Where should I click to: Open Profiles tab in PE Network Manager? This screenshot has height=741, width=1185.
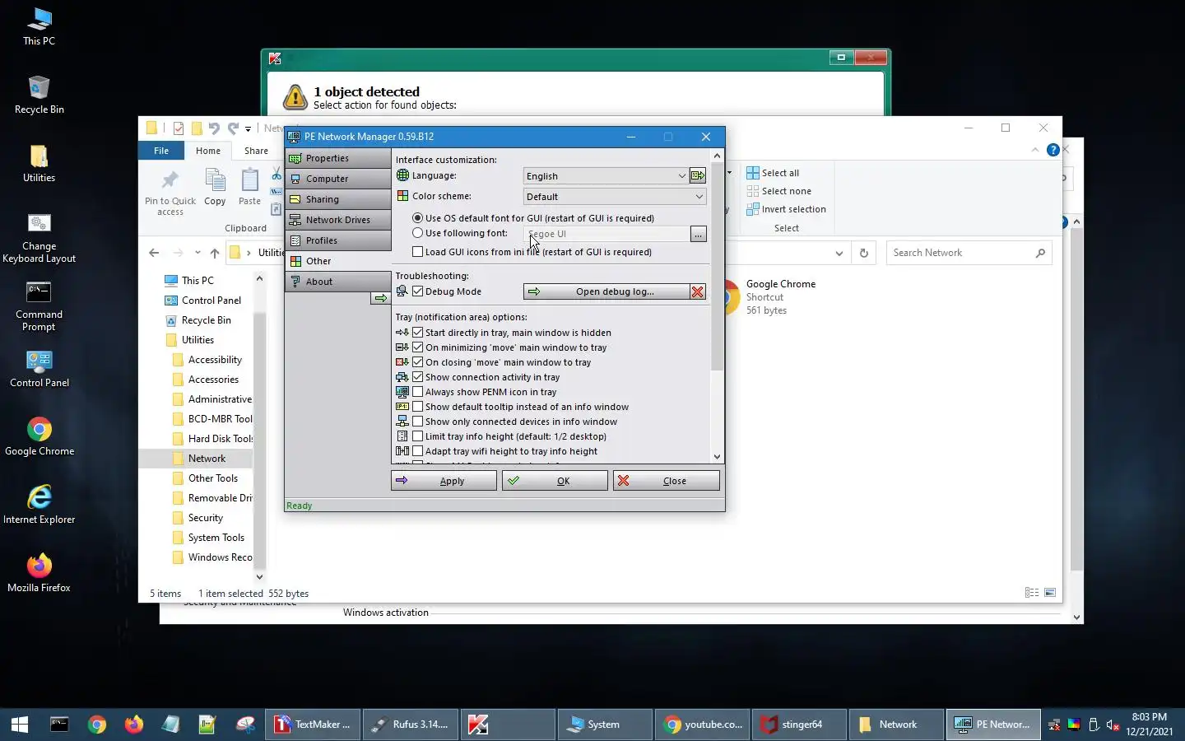pos(339,240)
